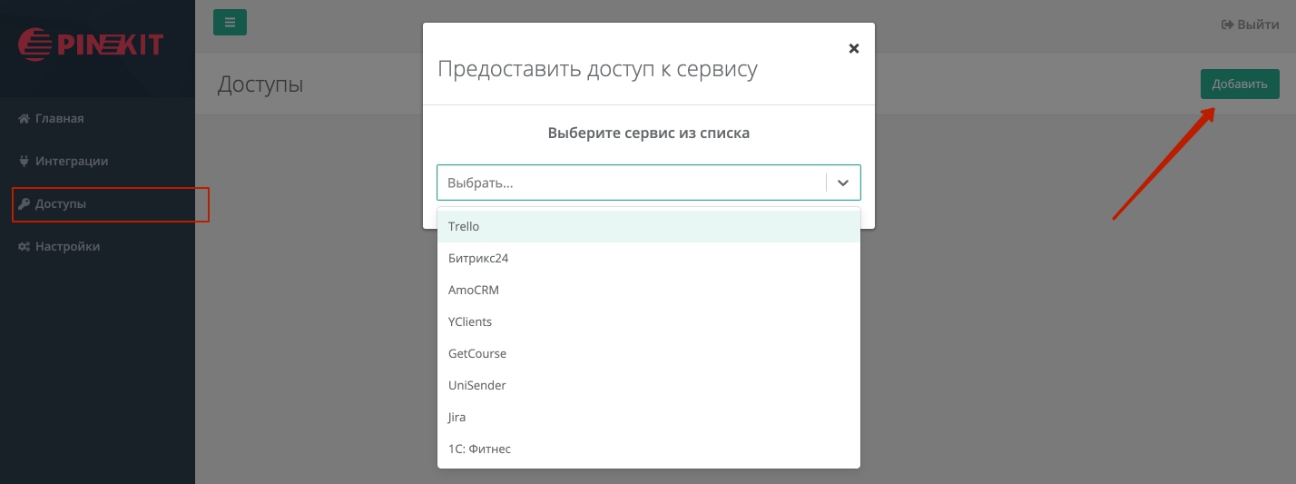The height and width of the screenshot is (484, 1296).
Task: Select Битрикс24 from the service list
Action: point(648,259)
